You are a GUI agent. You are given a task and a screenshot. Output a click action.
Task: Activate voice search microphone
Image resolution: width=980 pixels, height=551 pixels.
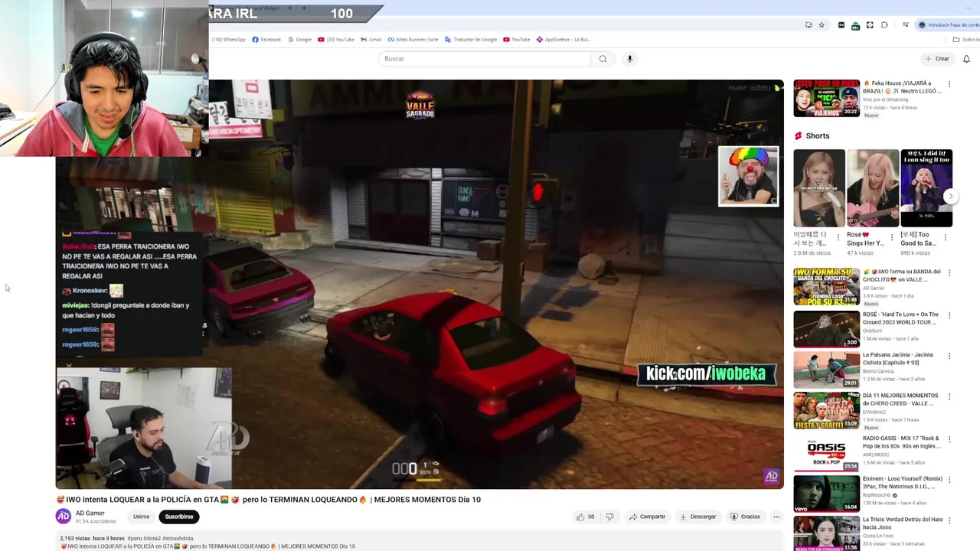click(x=630, y=59)
